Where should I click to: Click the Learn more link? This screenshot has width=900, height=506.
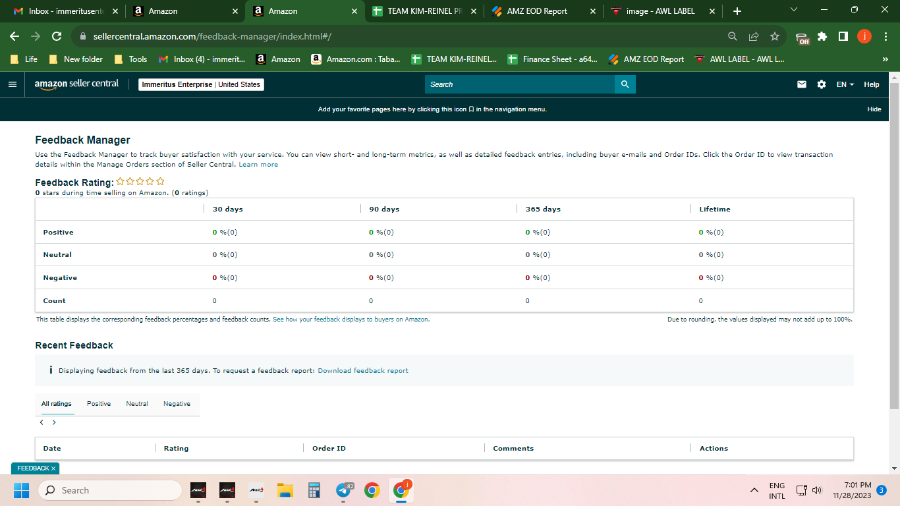click(258, 165)
